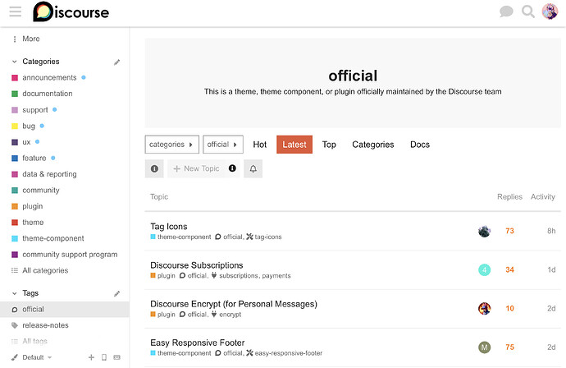Open the release-notes tag

pos(45,325)
